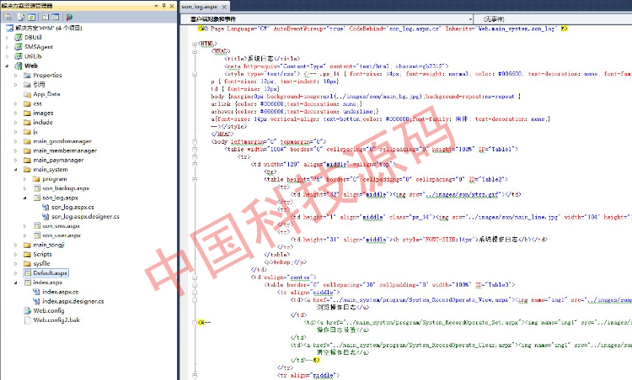Click the View Designer toolbar icon
Image resolution: width=632 pixels, height=380 pixels.
[x=56, y=17]
